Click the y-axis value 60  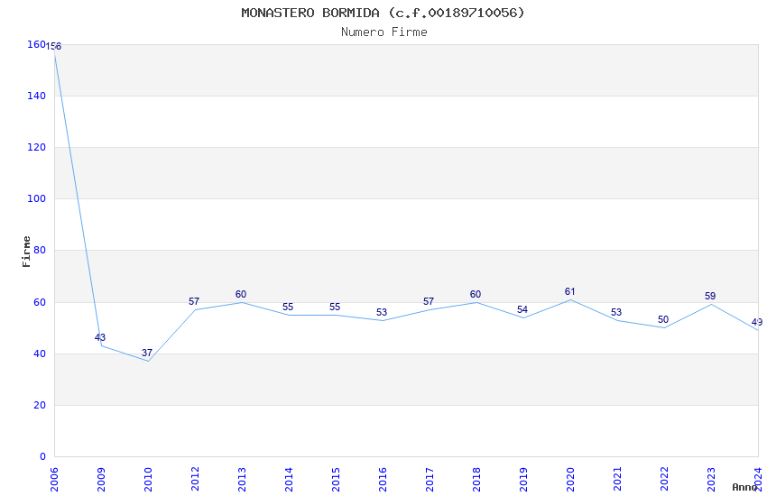[x=40, y=302]
